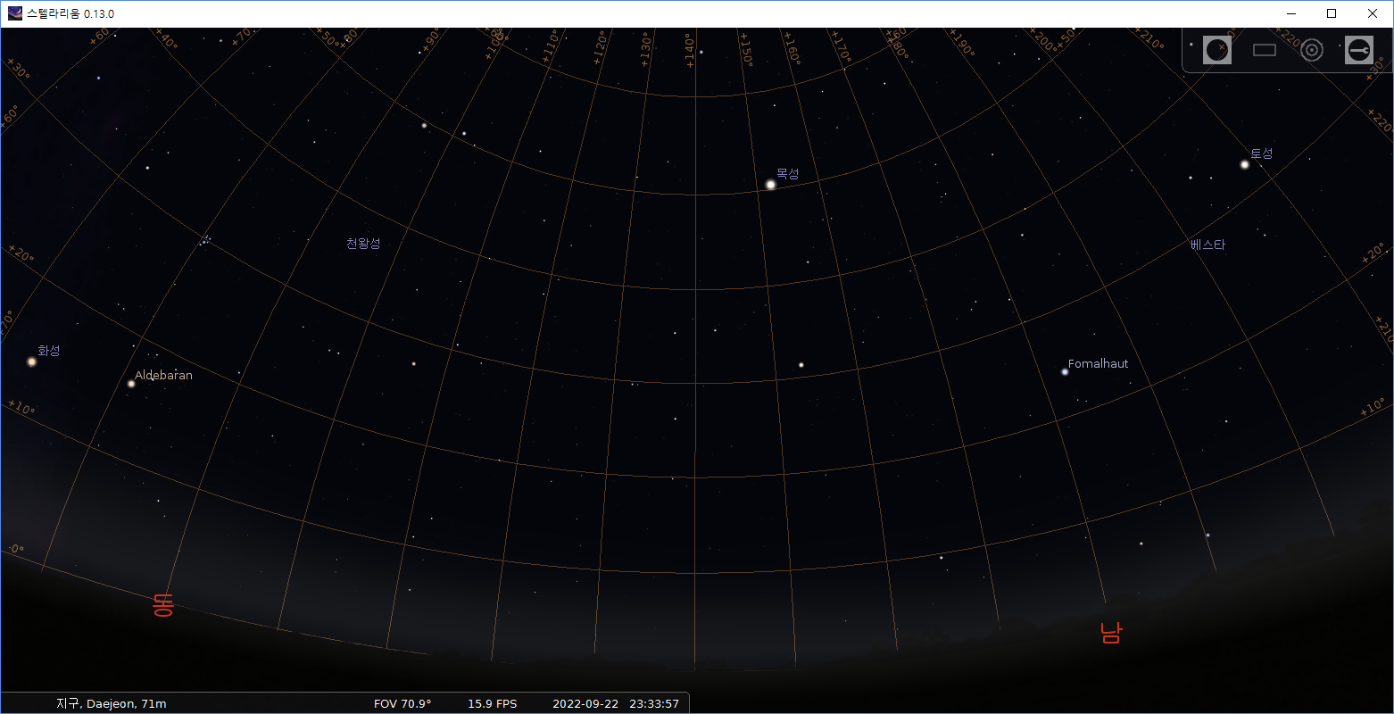This screenshot has width=1394, height=714.
Task: Click the red South marker 남
Action: click(1110, 633)
